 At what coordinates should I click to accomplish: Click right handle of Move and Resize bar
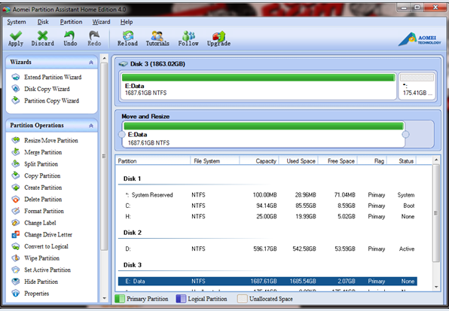(x=405, y=134)
